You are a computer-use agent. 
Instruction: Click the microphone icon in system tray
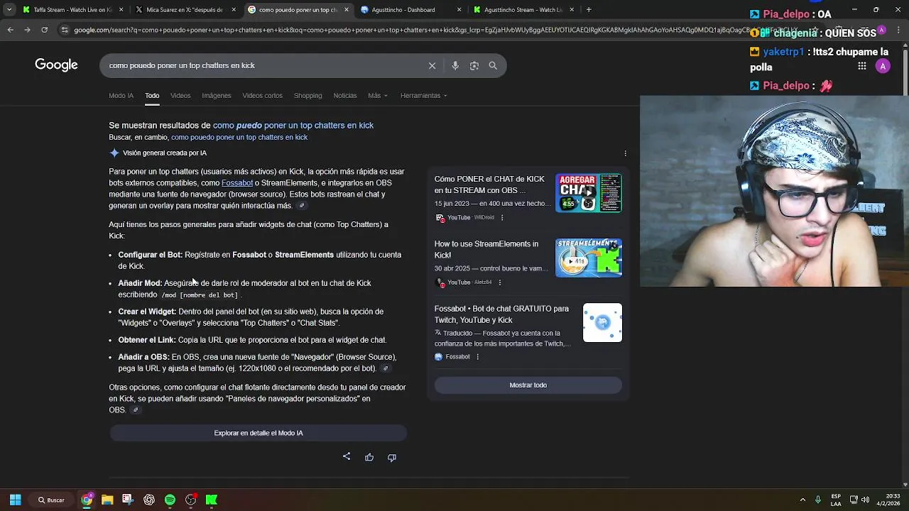pos(818,500)
